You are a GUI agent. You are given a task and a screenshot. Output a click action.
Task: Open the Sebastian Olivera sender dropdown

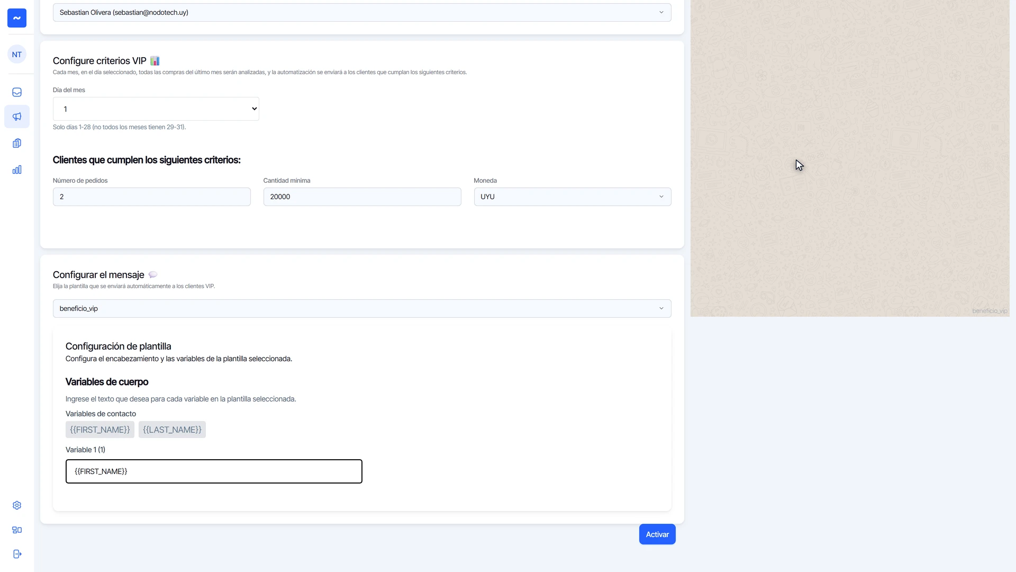(x=362, y=13)
